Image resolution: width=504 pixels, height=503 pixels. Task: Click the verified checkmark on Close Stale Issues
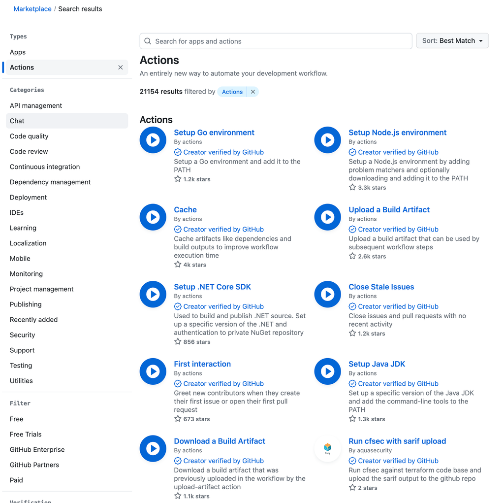(x=352, y=306)
